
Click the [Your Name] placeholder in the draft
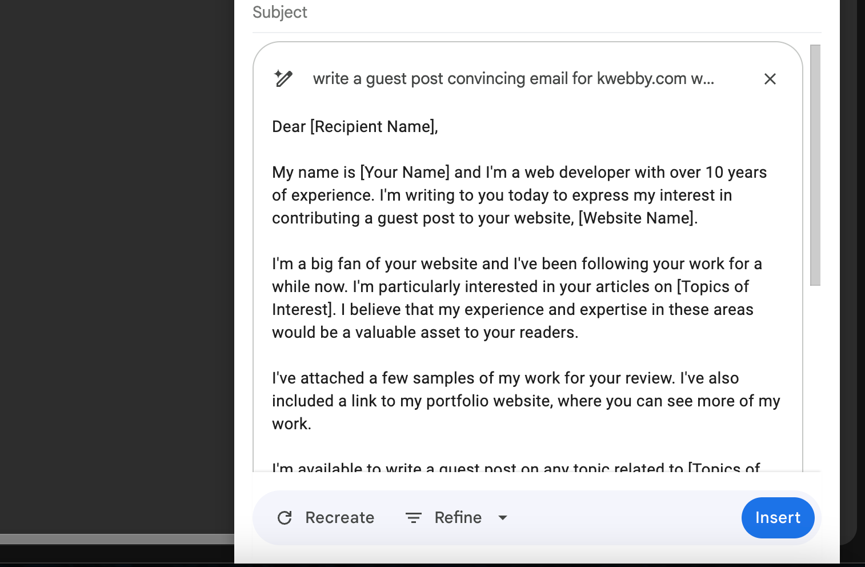[405, 172]
